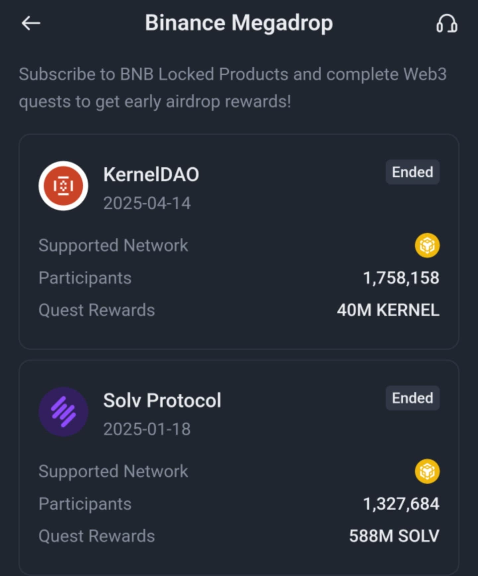Viewport: 478px width, 576px height.
Task: Open the KernelDAO project title
Action: click(151, 174)
